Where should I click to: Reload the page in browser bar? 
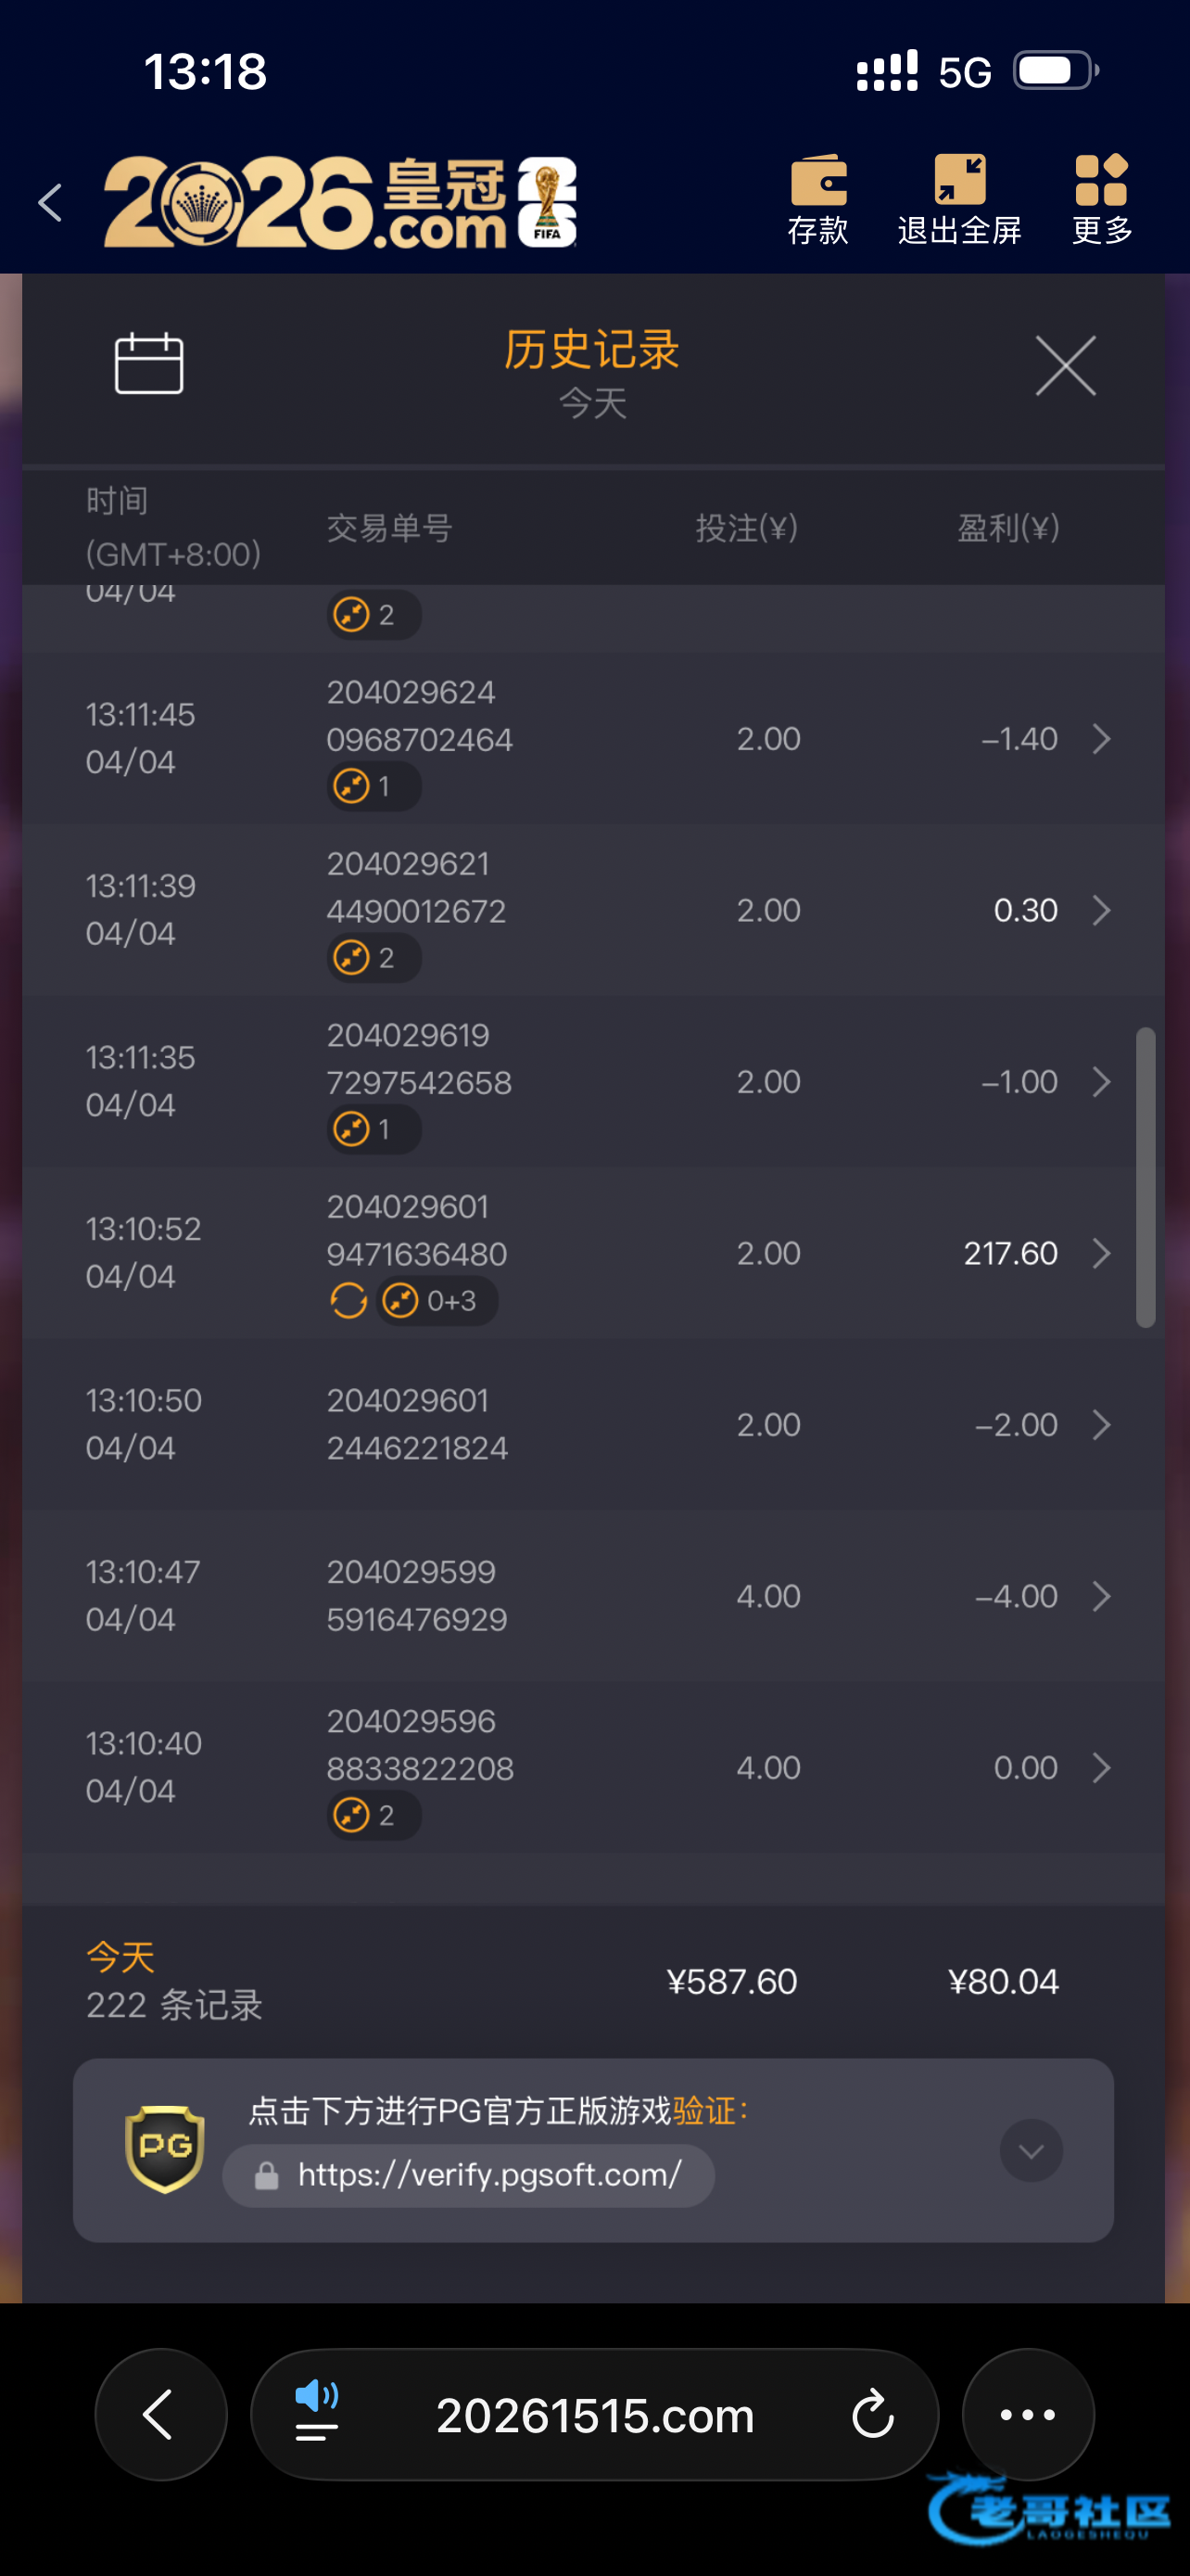point(872,2414)
